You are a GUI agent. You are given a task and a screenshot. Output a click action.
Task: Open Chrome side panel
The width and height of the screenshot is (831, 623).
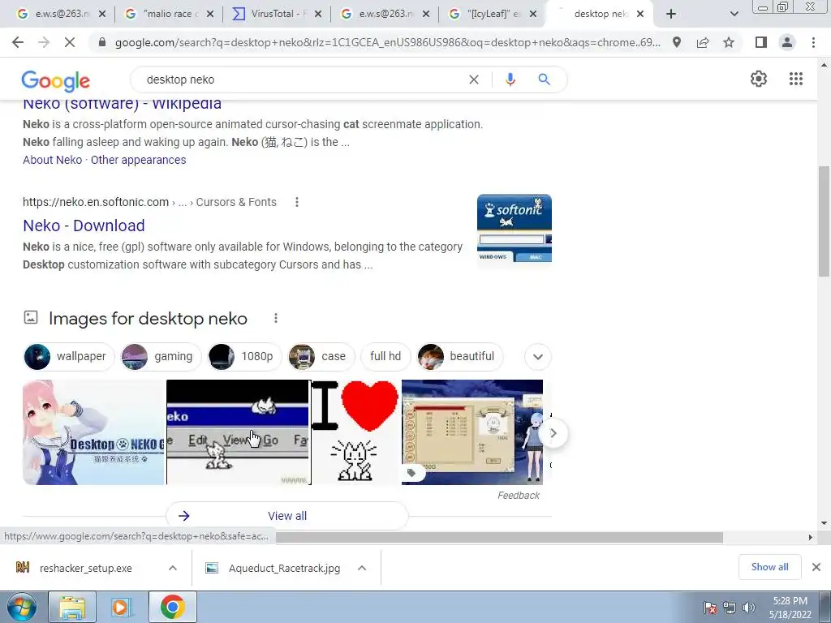[x=761, y=42]
